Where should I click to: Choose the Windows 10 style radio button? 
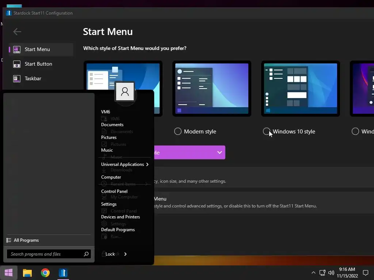click(x=266, y=131)
